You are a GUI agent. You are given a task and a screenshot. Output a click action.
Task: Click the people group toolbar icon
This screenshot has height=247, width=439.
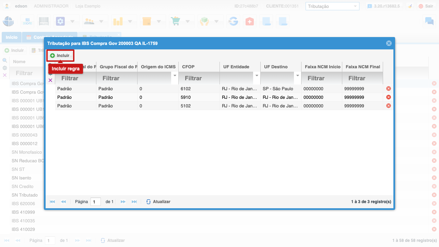[89, 21]
